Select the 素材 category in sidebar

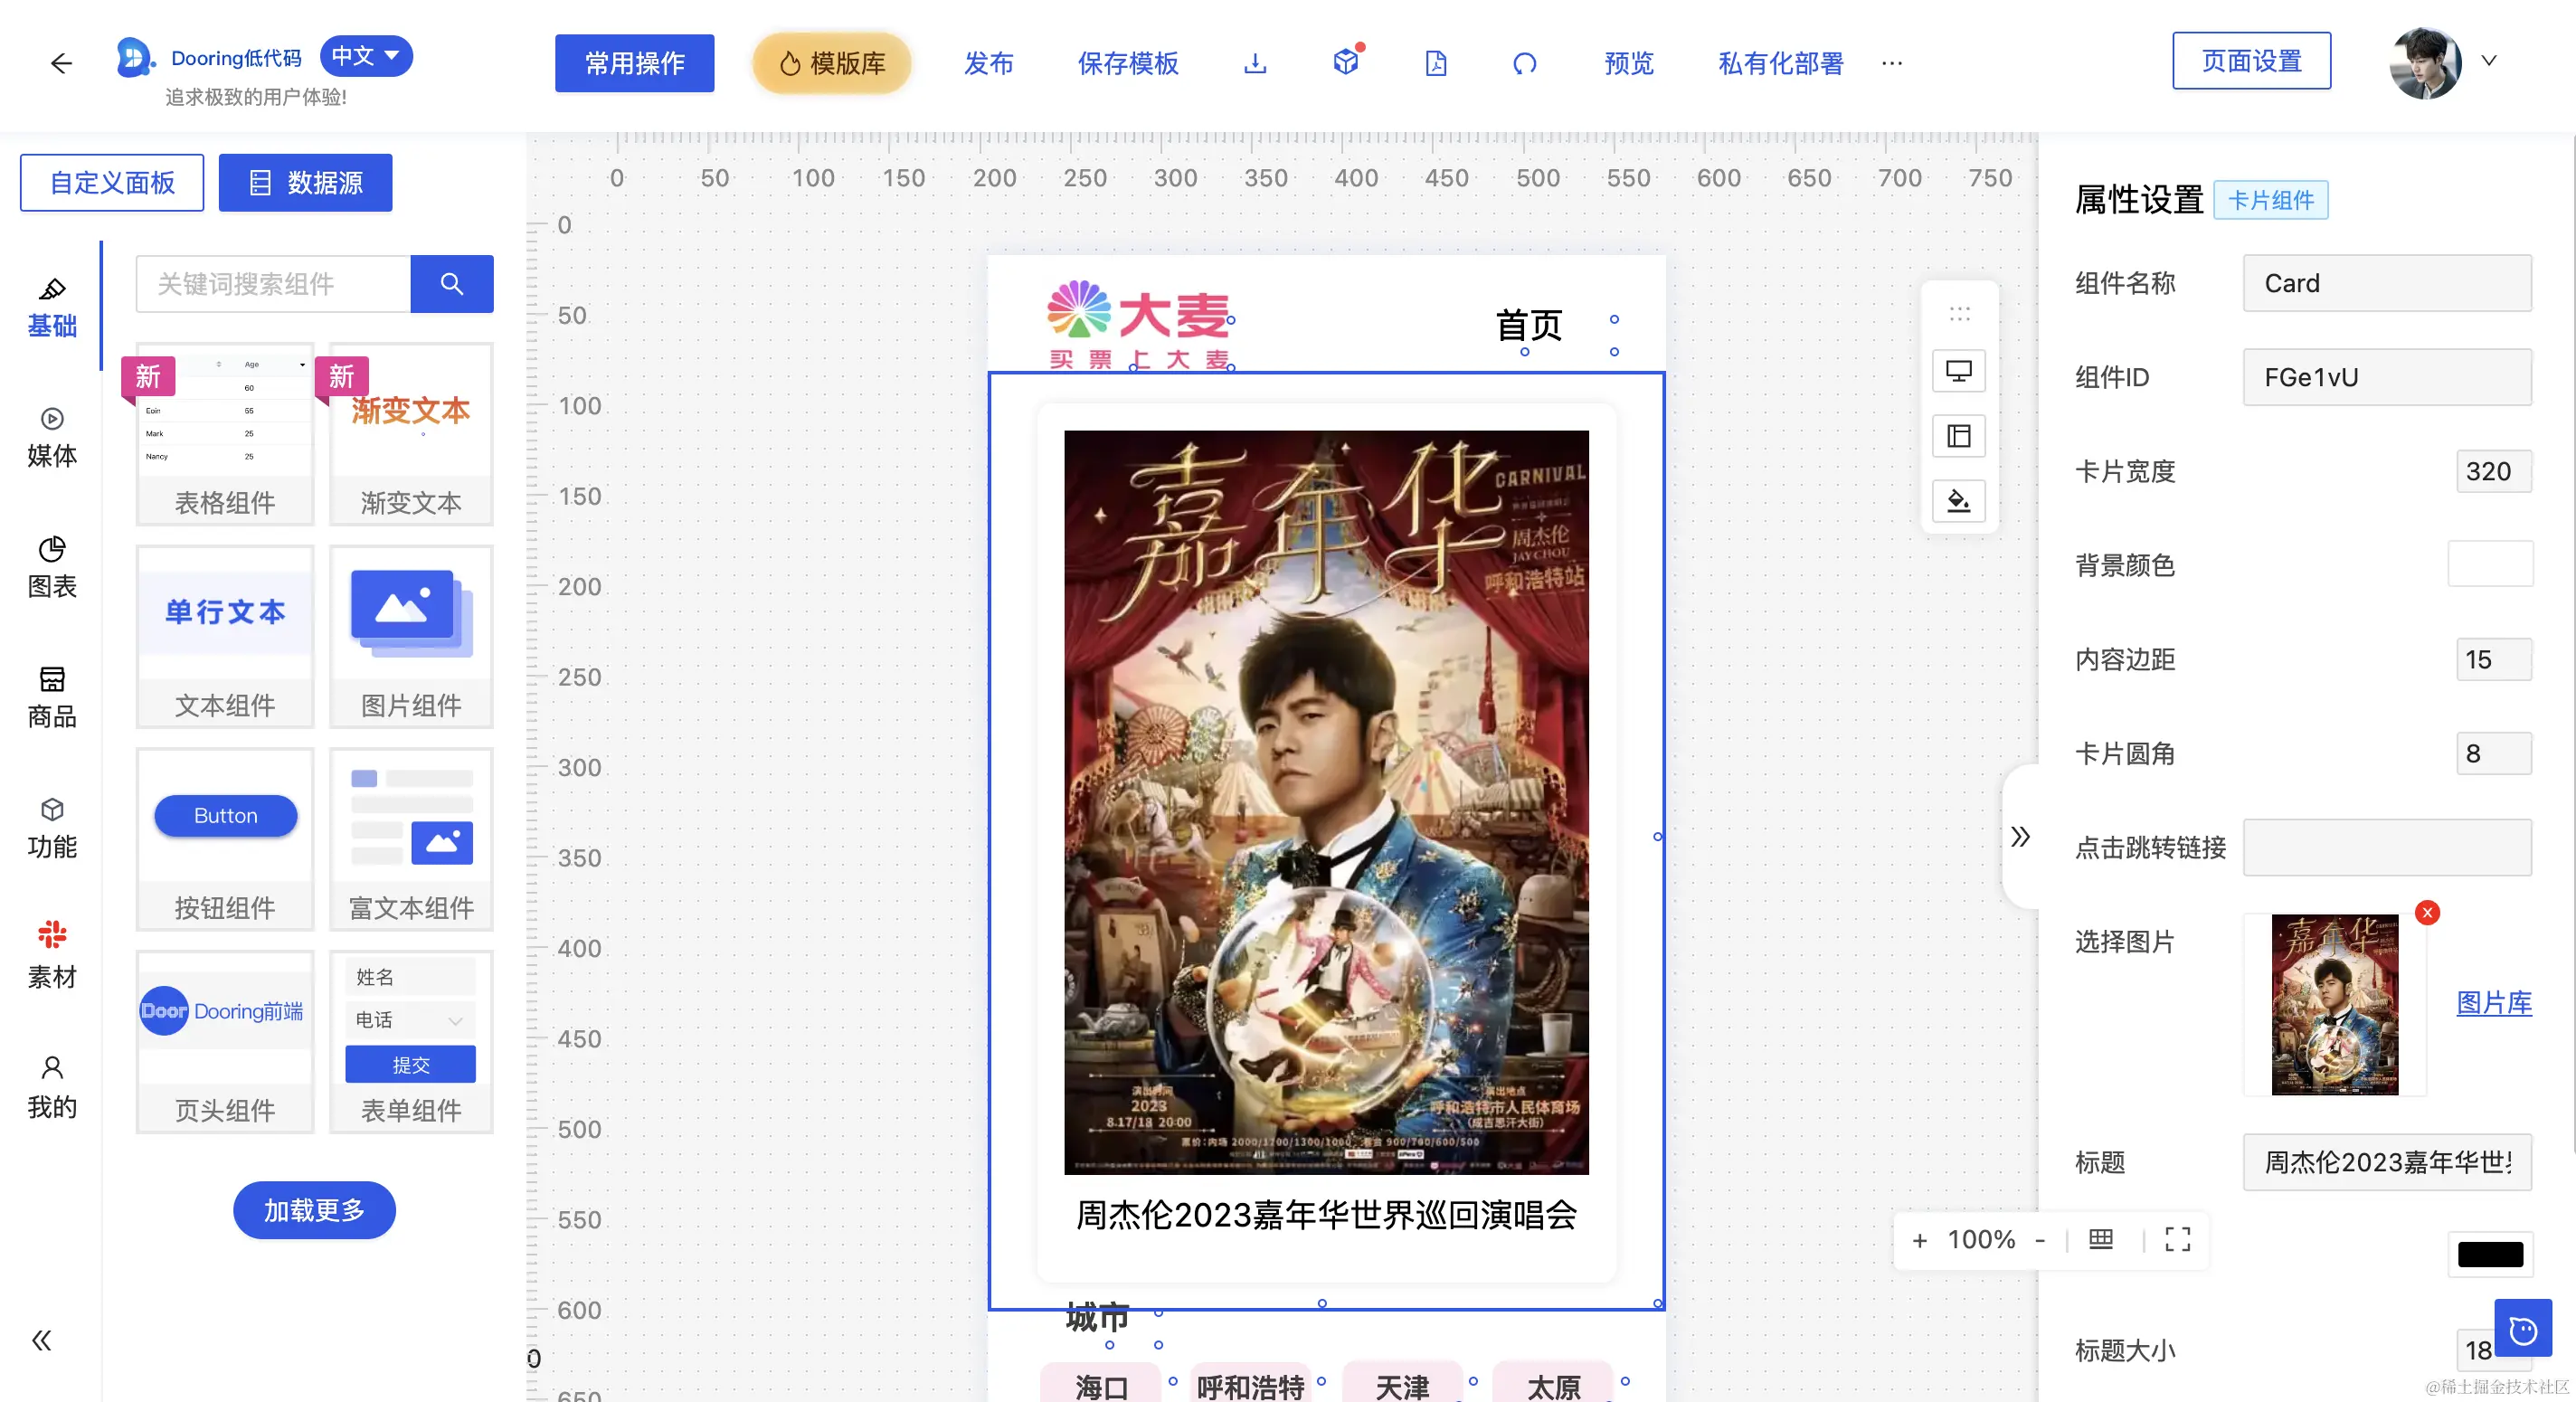pyautogui.click(x=52, y=958)
